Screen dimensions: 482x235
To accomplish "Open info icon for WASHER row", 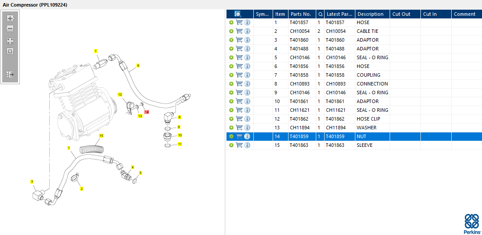I will (x=247, y=128).
